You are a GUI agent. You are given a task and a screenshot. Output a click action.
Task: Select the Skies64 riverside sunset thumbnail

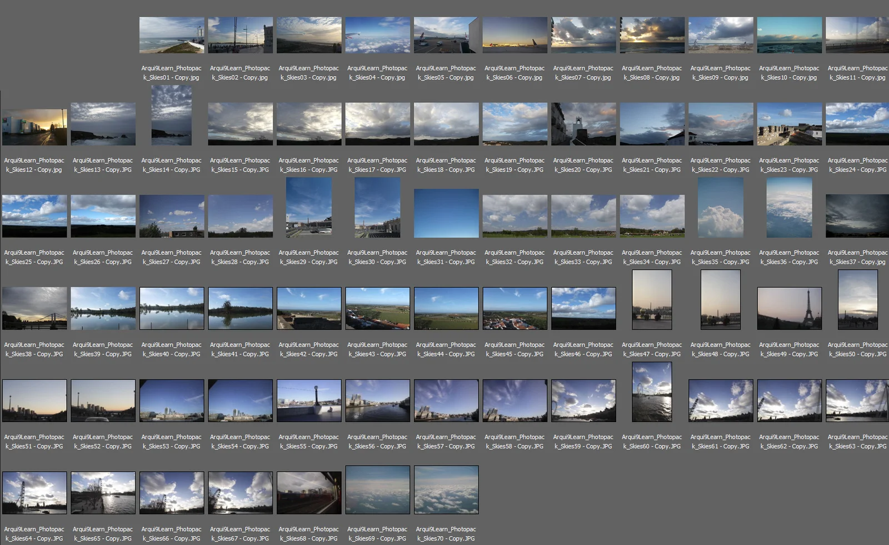34,492
